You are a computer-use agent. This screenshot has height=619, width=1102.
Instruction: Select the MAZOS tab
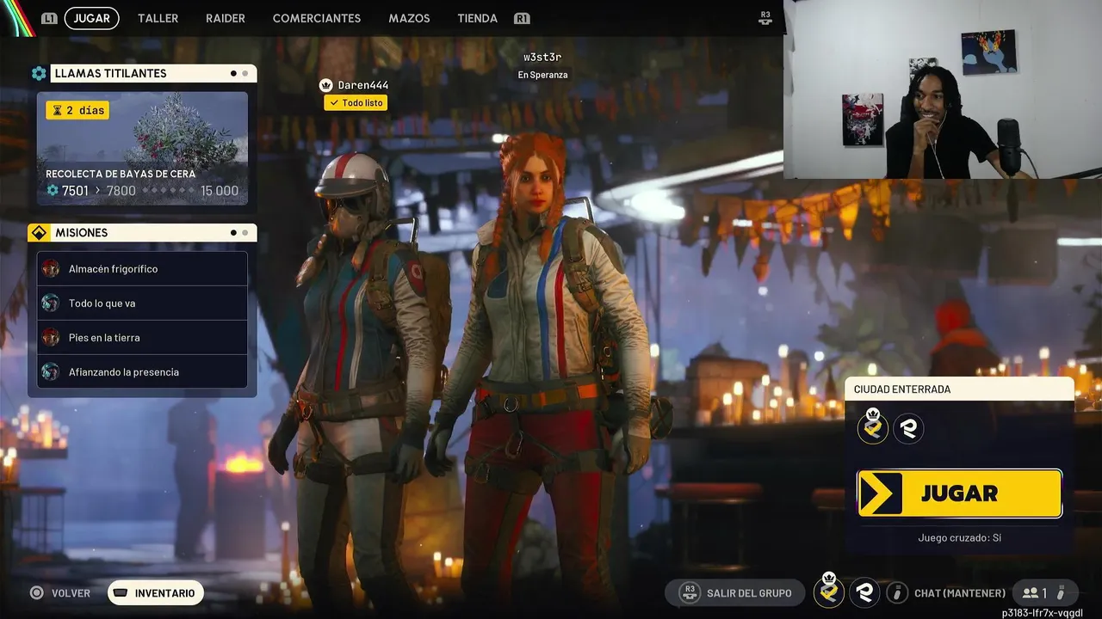click(x=409, y=18)
